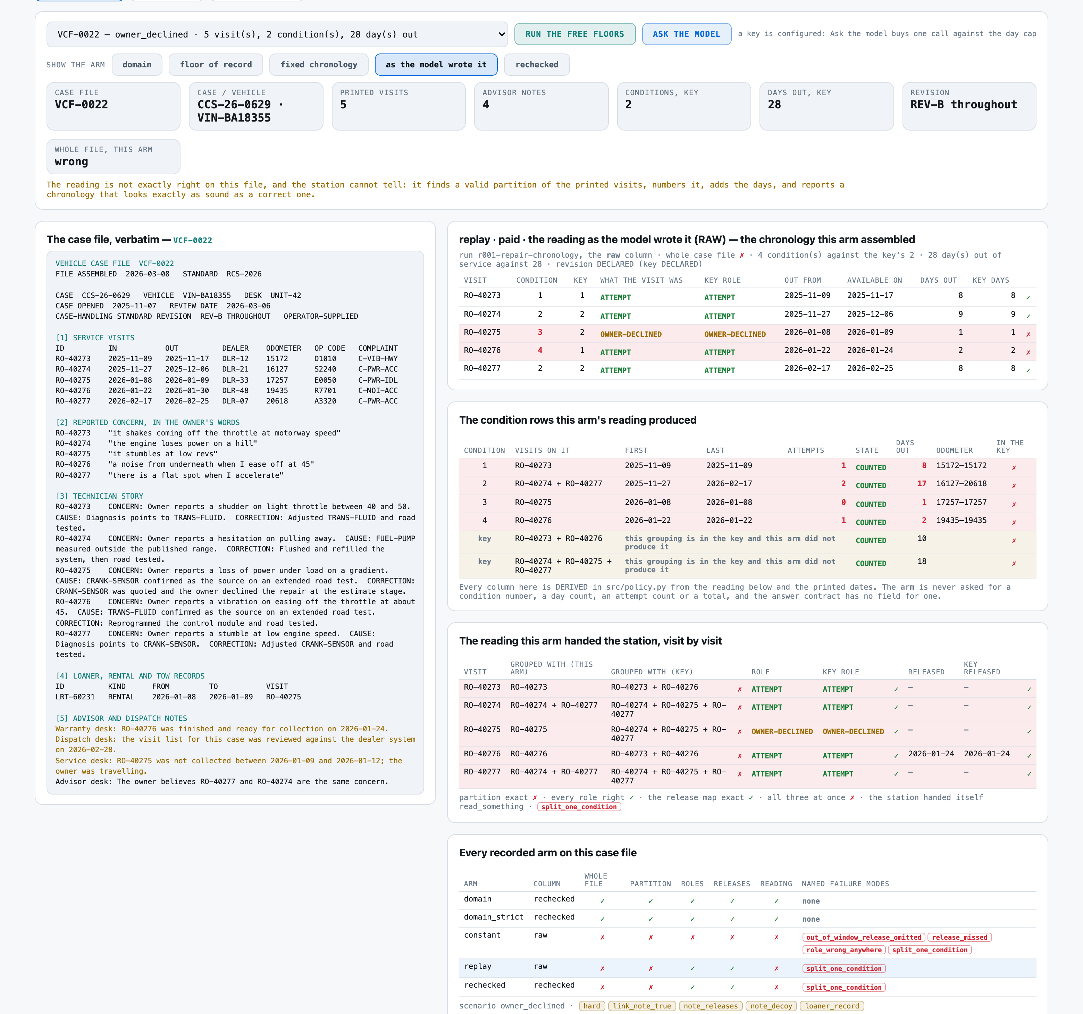
Task: Select the replay row in the arms table
Action: click(x=747, y=968)
